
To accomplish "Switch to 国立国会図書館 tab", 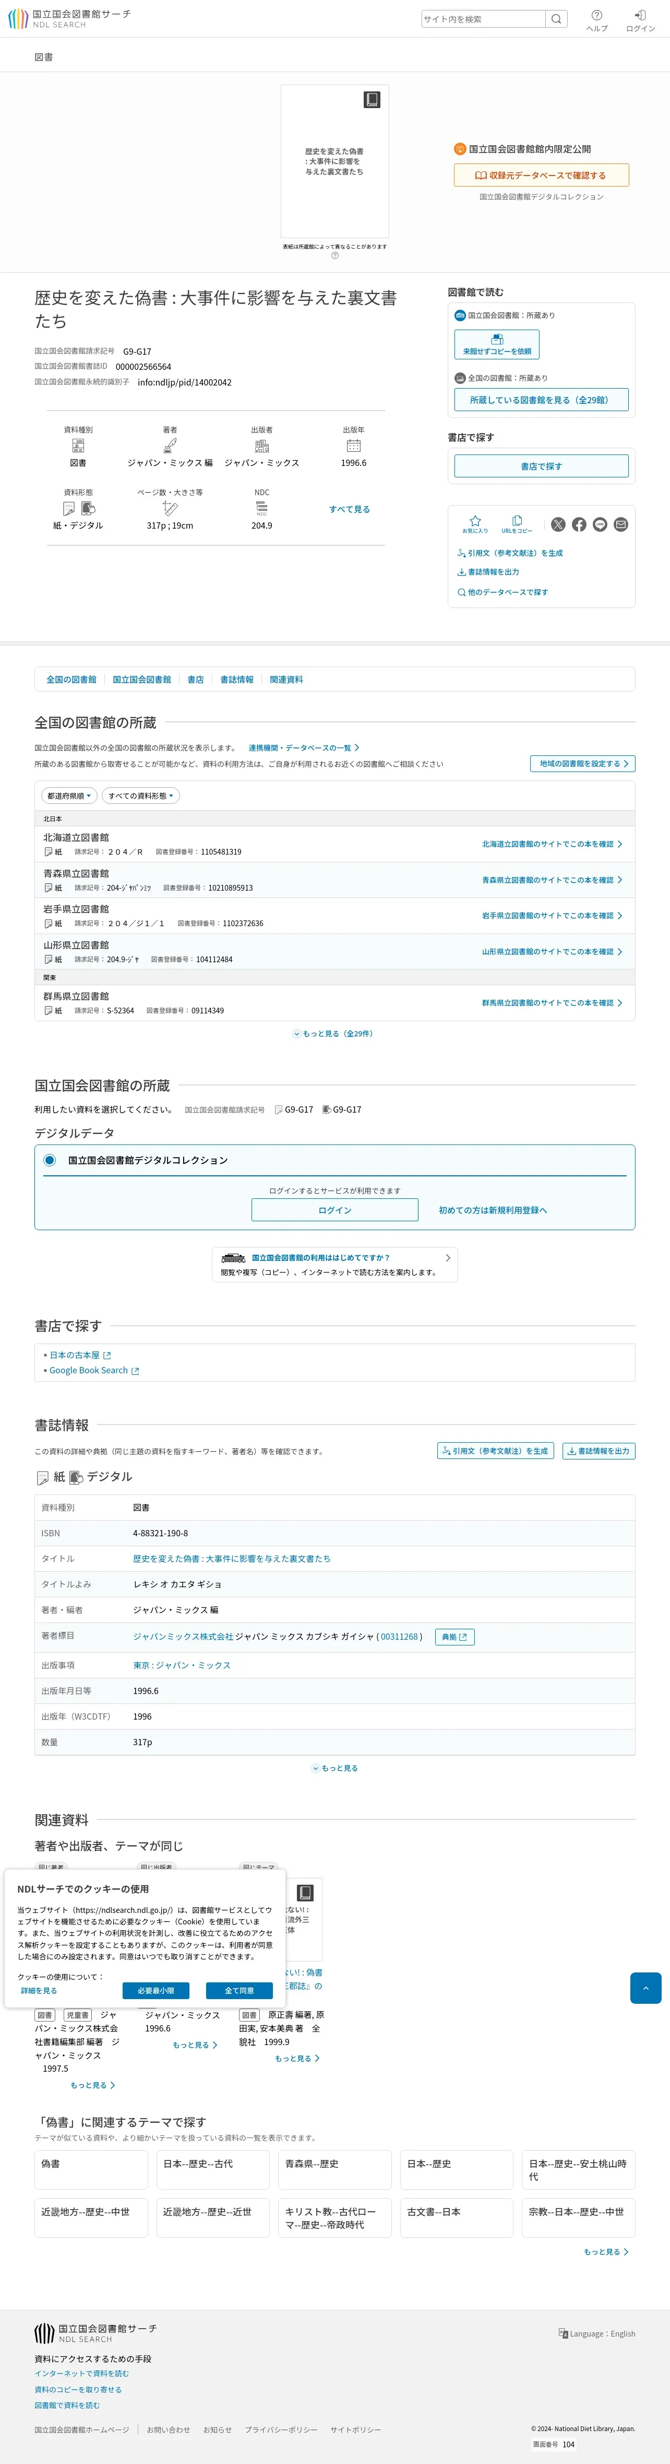I will [141, 679].
